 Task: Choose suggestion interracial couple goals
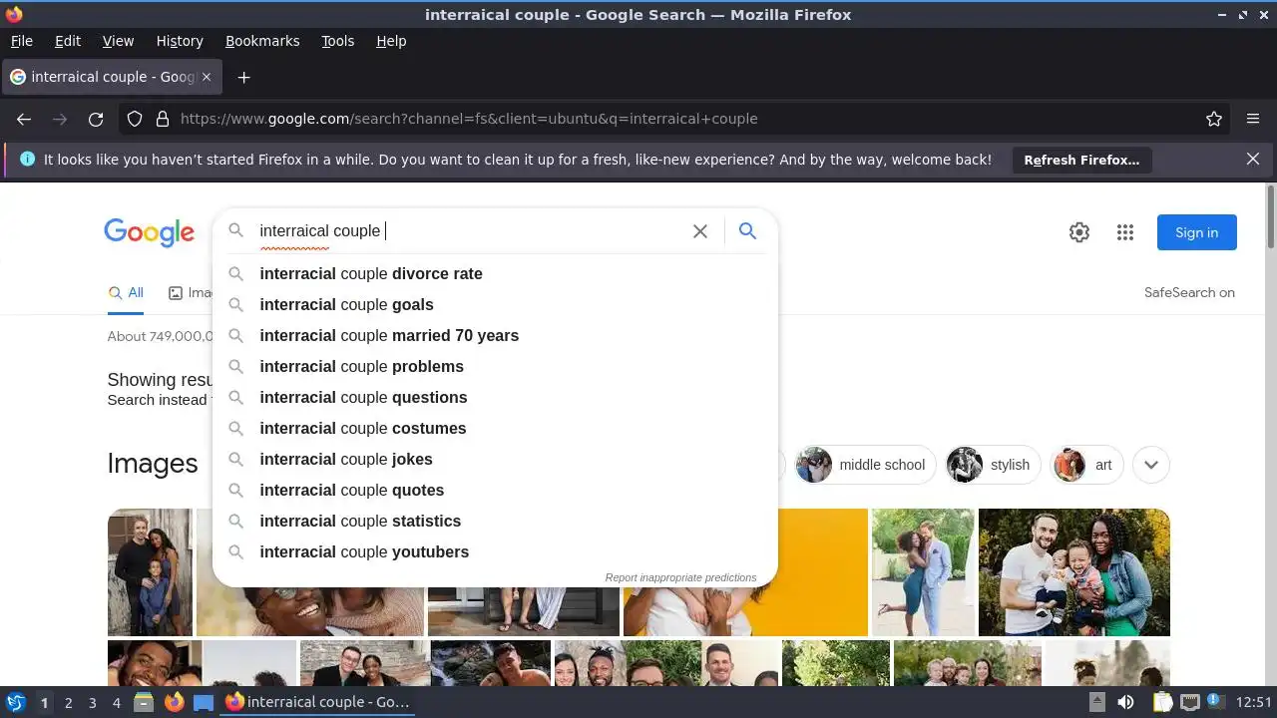[495, 304]
